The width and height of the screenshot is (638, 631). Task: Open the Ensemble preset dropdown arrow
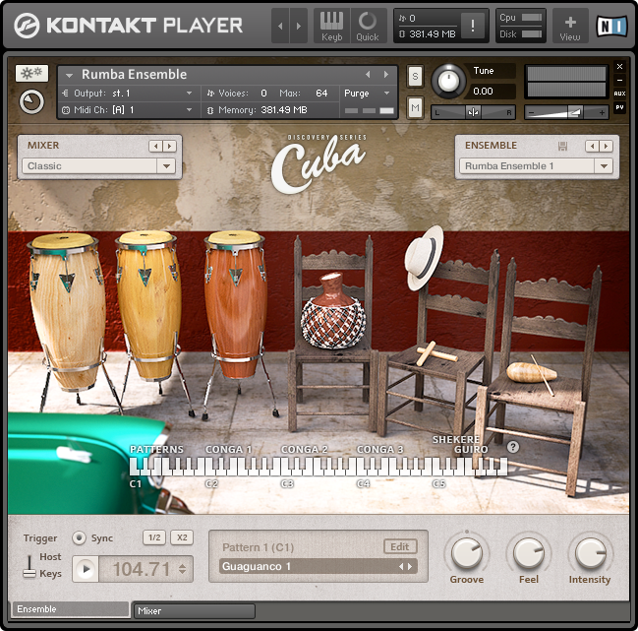click(x=604, y=166)
